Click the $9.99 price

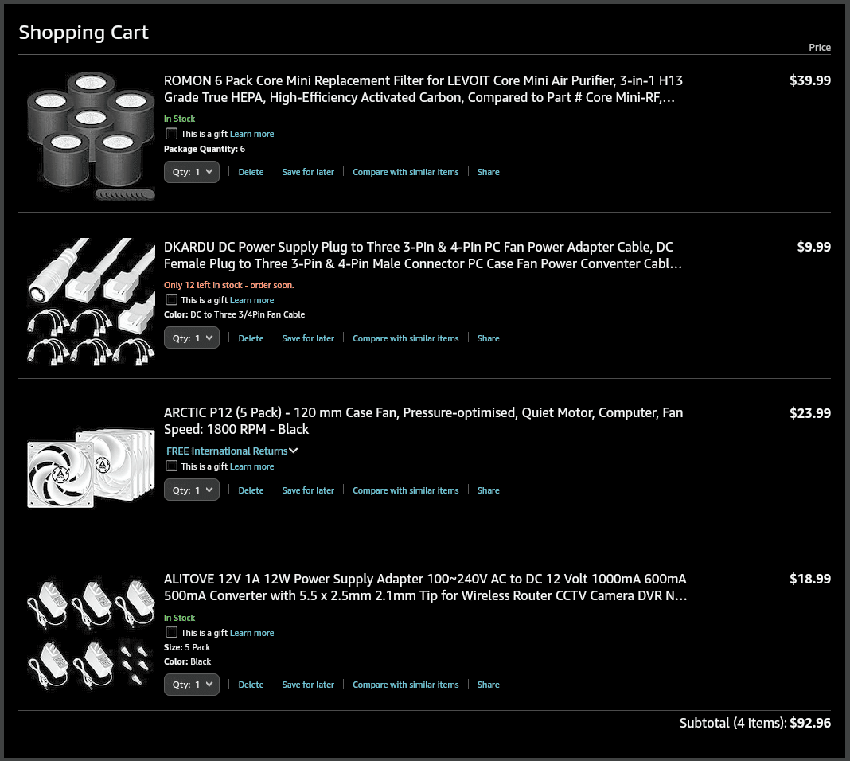coord(813,247)
